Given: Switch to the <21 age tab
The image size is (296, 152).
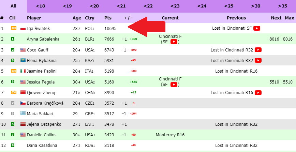Looking at the screenshot, I should [x=121, y=6].
